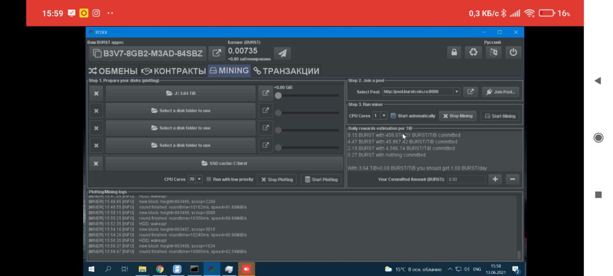Open File Explorer from the taskbar
Screen dimensions: 613x276
(142, 269)
